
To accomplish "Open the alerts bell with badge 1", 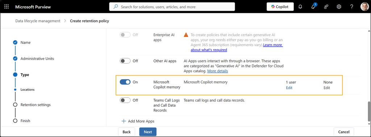I will 313,7.
